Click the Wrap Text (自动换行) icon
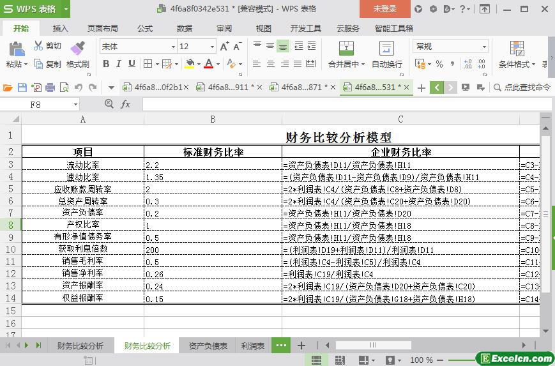 click(x=386, y=49)
